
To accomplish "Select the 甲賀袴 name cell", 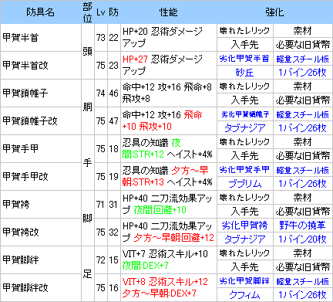I will pyautogui.click(x=41, y=205).
